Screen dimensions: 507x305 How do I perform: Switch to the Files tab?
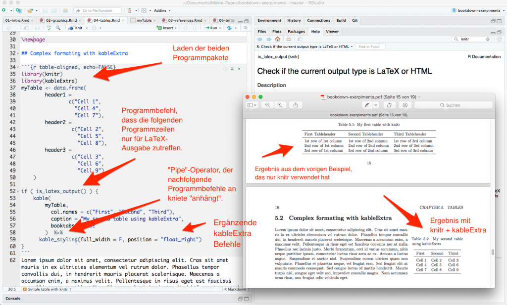262,32
